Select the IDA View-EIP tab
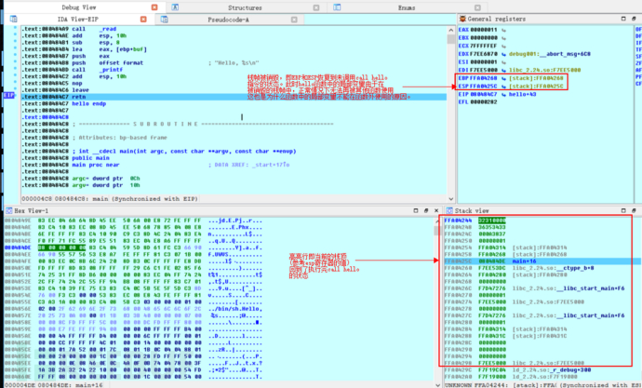The height and width of the screenshot is (388, 642). [78, 20]
